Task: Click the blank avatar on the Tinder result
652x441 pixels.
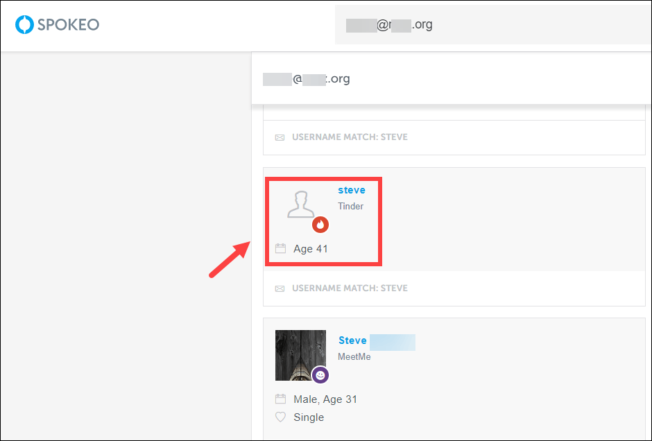Action: pos(301,205)
